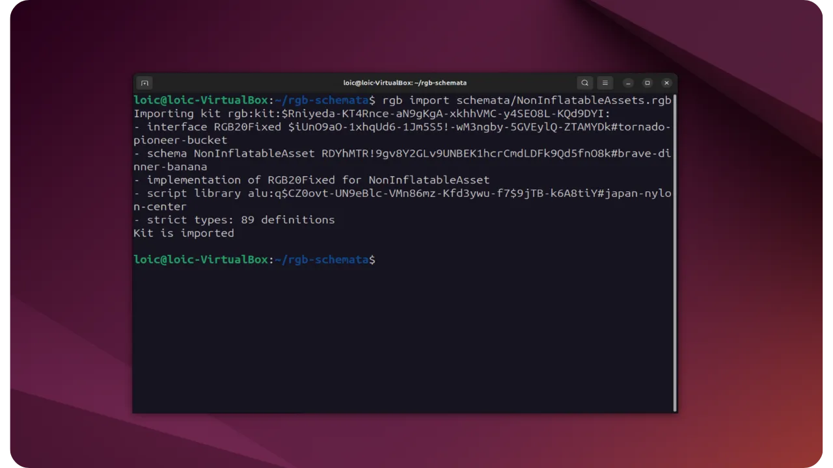This screenshot has width=833, height=468.
Task: Click the Kit is imported message
Action: [184, 233]
